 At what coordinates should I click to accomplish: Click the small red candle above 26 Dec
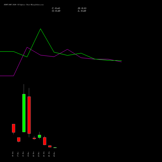click(x=50, y=146)
